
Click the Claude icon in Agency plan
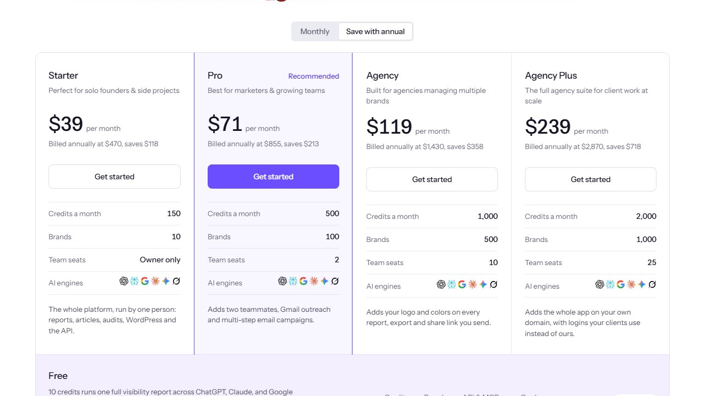click(473, 284)
